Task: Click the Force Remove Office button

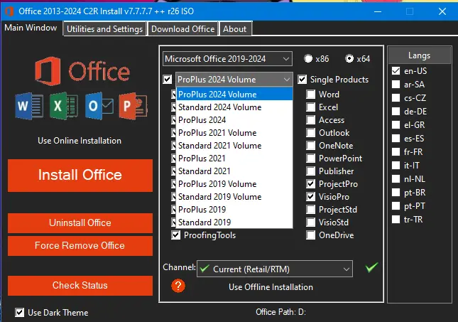Action: coord(80,246)
